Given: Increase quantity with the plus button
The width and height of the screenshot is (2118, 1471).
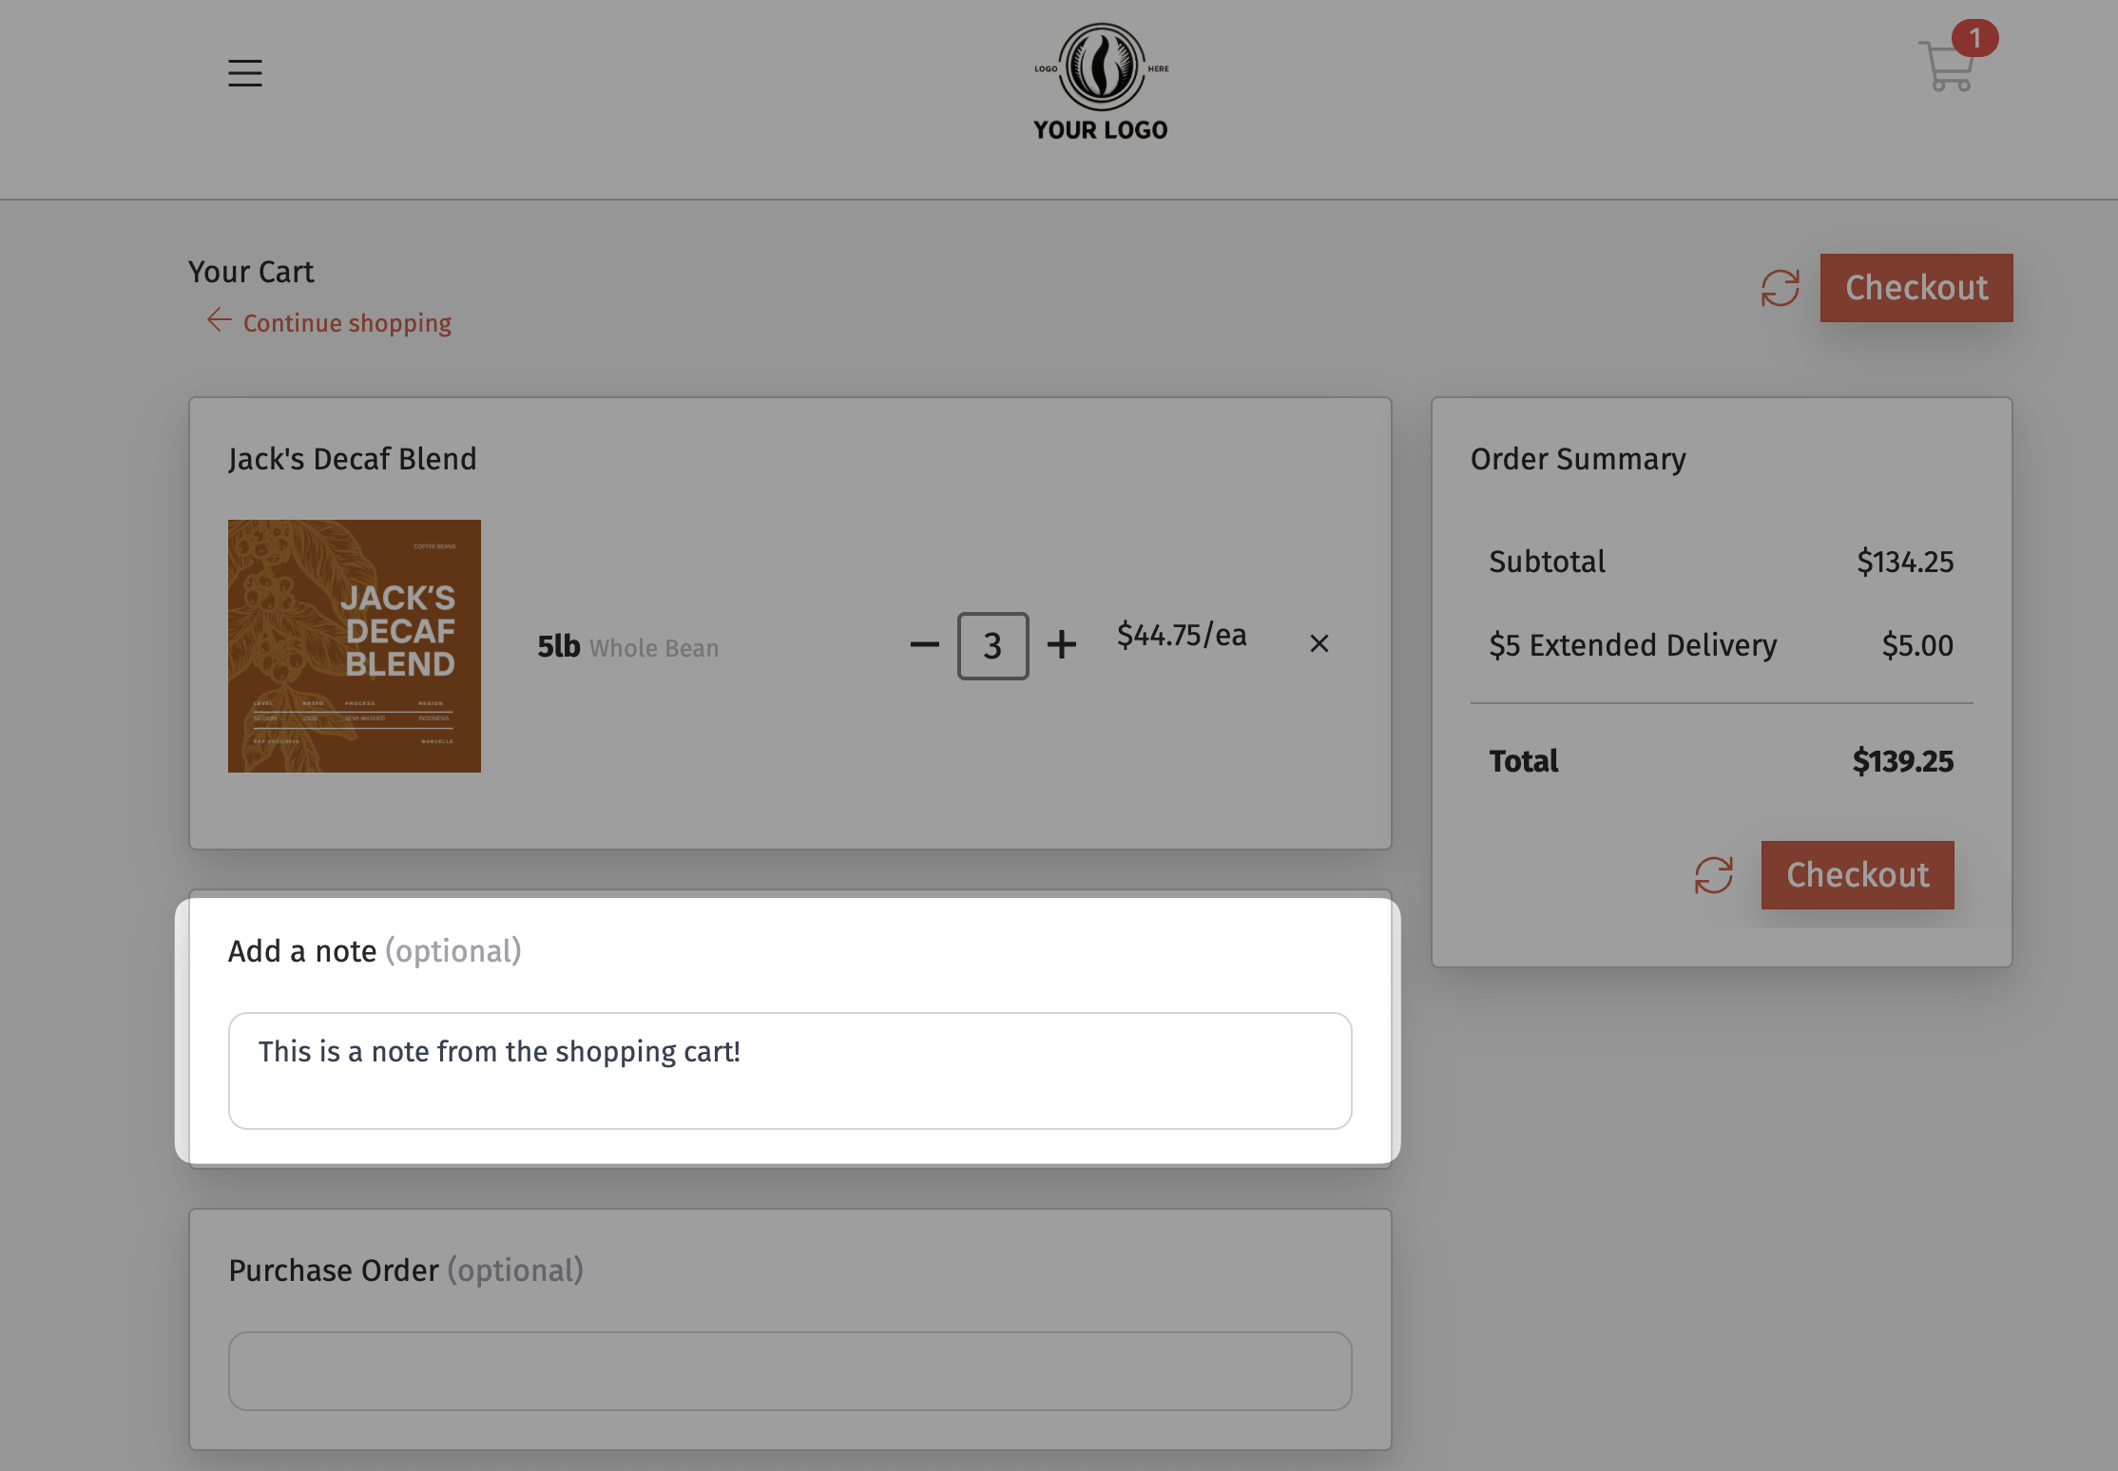Looking at the screenshot, I should pos(1061,645).
